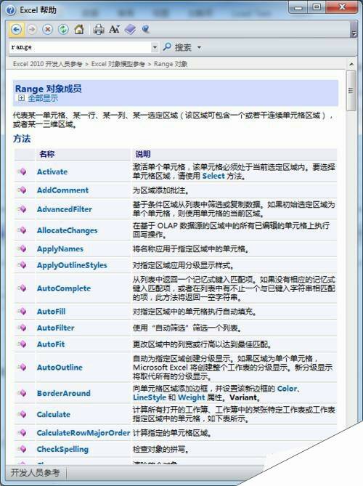Image resolution: width=363 pixels, height=486 pixels.
Task: Print the help topic
Action: 99,30
